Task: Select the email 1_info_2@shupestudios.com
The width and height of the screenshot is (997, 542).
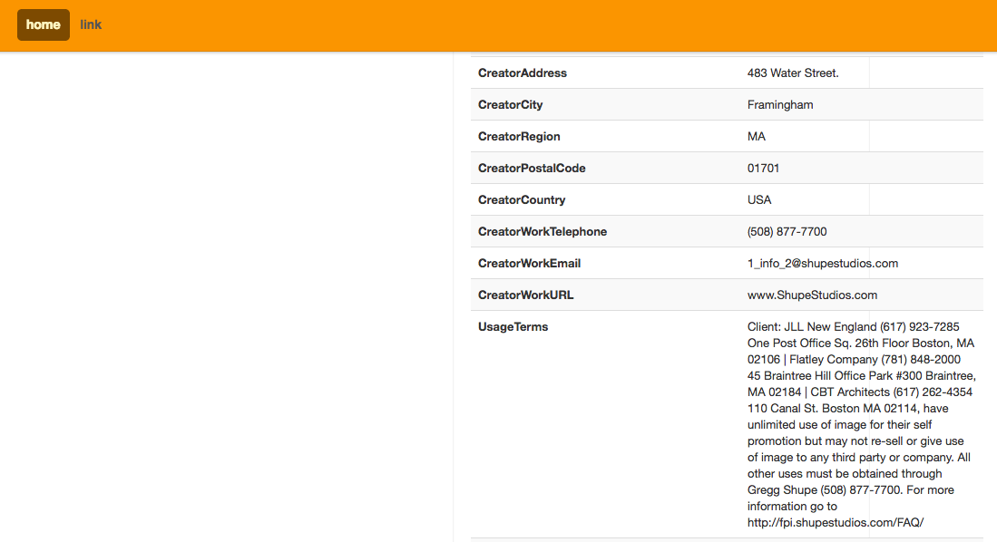Action: (823, 264)
